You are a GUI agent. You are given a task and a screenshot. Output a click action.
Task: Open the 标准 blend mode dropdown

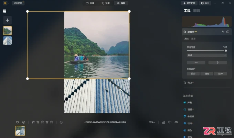click(x=207, y=55)
